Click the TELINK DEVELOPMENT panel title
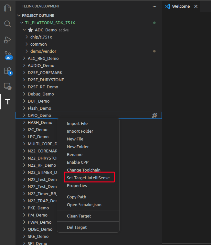This screenshot has width=211, height=245. tap(41, 6)
